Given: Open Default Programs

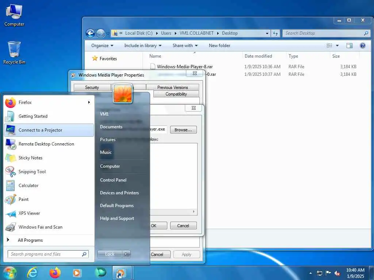Looking at the screenshot, I should [117, 206].
